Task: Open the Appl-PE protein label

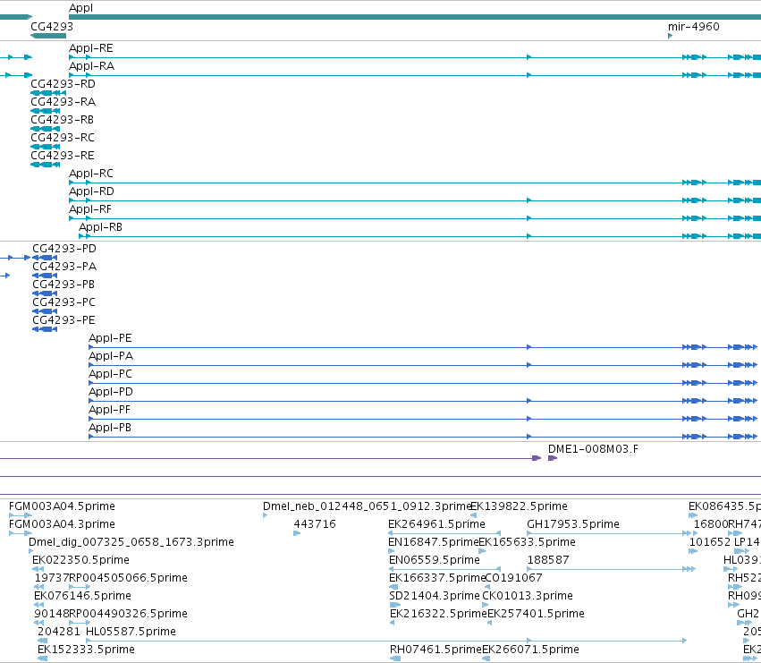Action: [110, 338]
